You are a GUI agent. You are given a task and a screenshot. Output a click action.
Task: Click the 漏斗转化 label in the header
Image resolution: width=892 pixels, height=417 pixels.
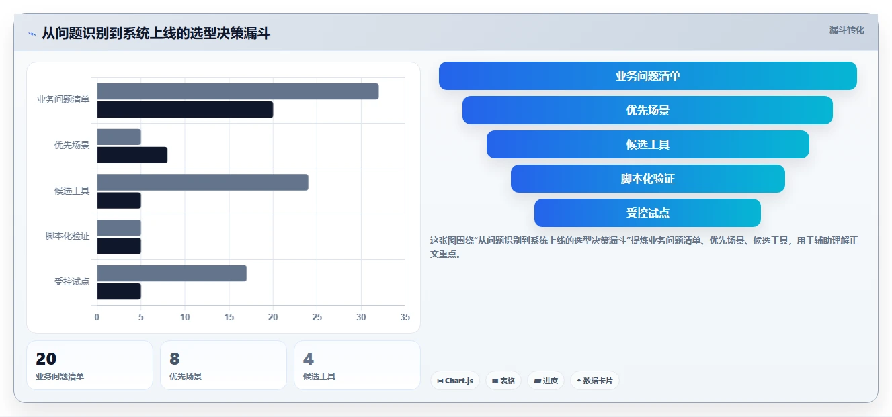(x=846, y=30)
